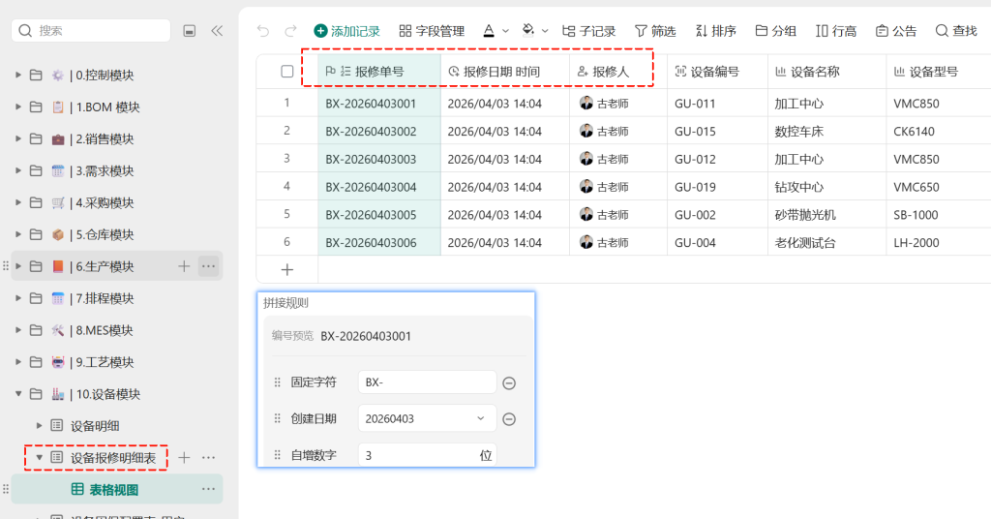The width and height of the screenshot is (991, 519).
Task: Click 设备编号 column header
Action: point(717,72)
